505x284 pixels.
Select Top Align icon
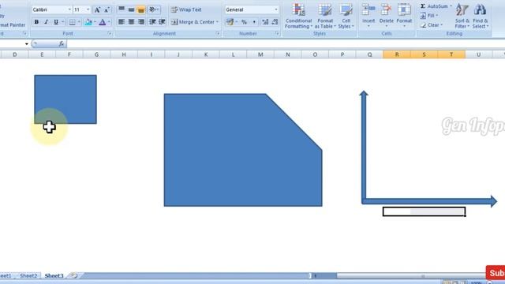122,9
